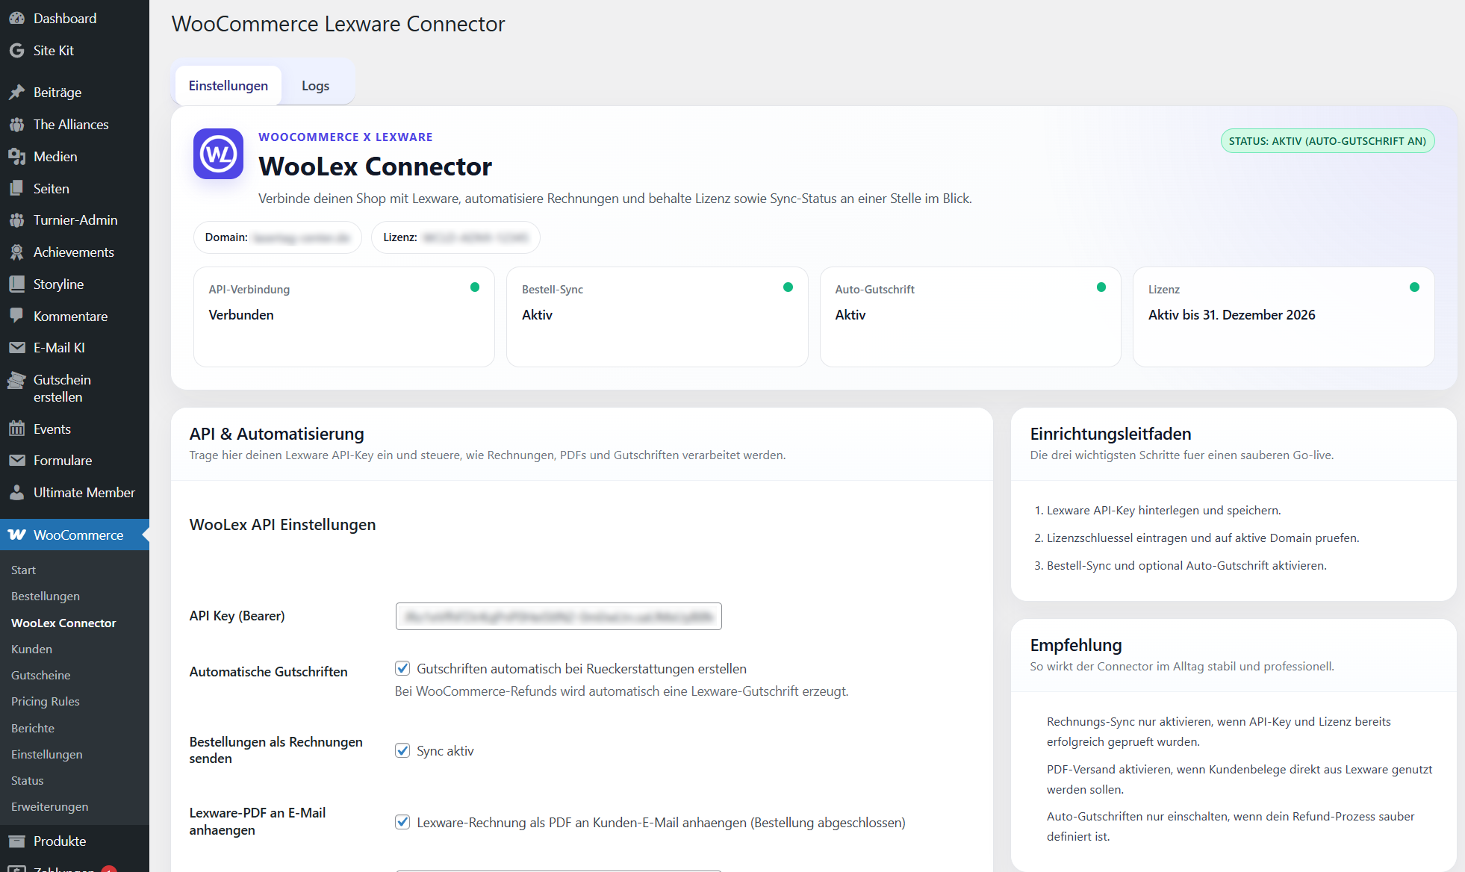Click the Seiten pages icon
The image size is (1465, 872).
coord(16,189)
